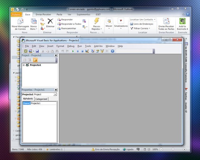Open the Insert UserForm dropdown arrow
This screenshot has width=200, height=160.
pos(34,51)
